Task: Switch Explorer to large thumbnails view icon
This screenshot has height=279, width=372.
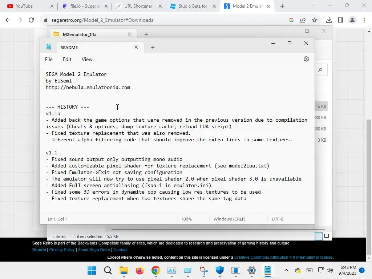Action: coord(327,236)
